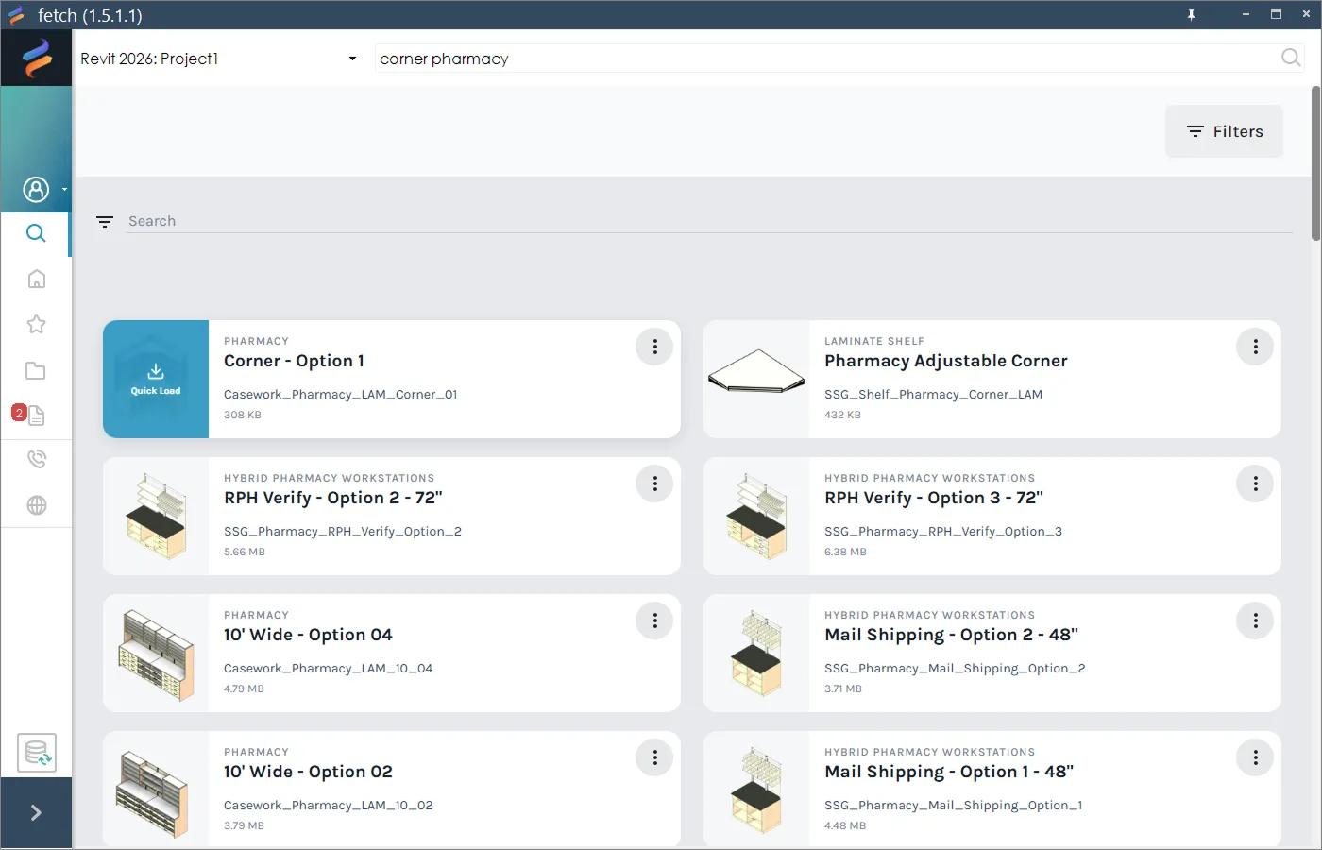Open options menu for RPH Verify Option 3
1322x850 pixels.
tap(1255, 484)
